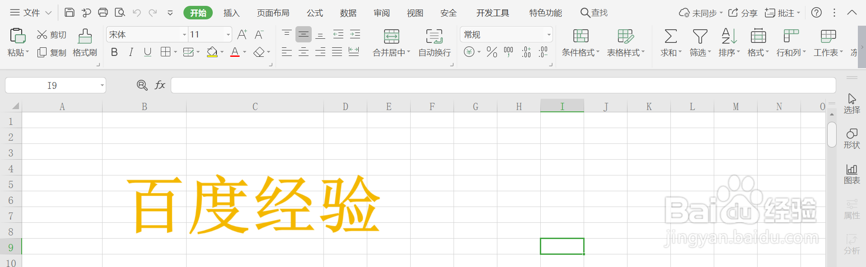Expand the Name Box dropdown arrow
866x267 pixels.
(x=102, y=85)
